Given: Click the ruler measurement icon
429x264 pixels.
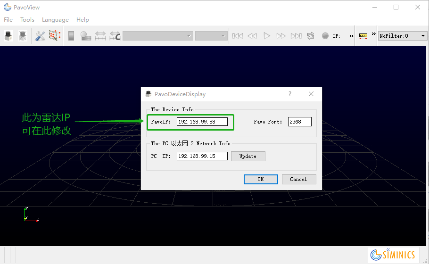Looking at the screenshot, I should [363, 36].
